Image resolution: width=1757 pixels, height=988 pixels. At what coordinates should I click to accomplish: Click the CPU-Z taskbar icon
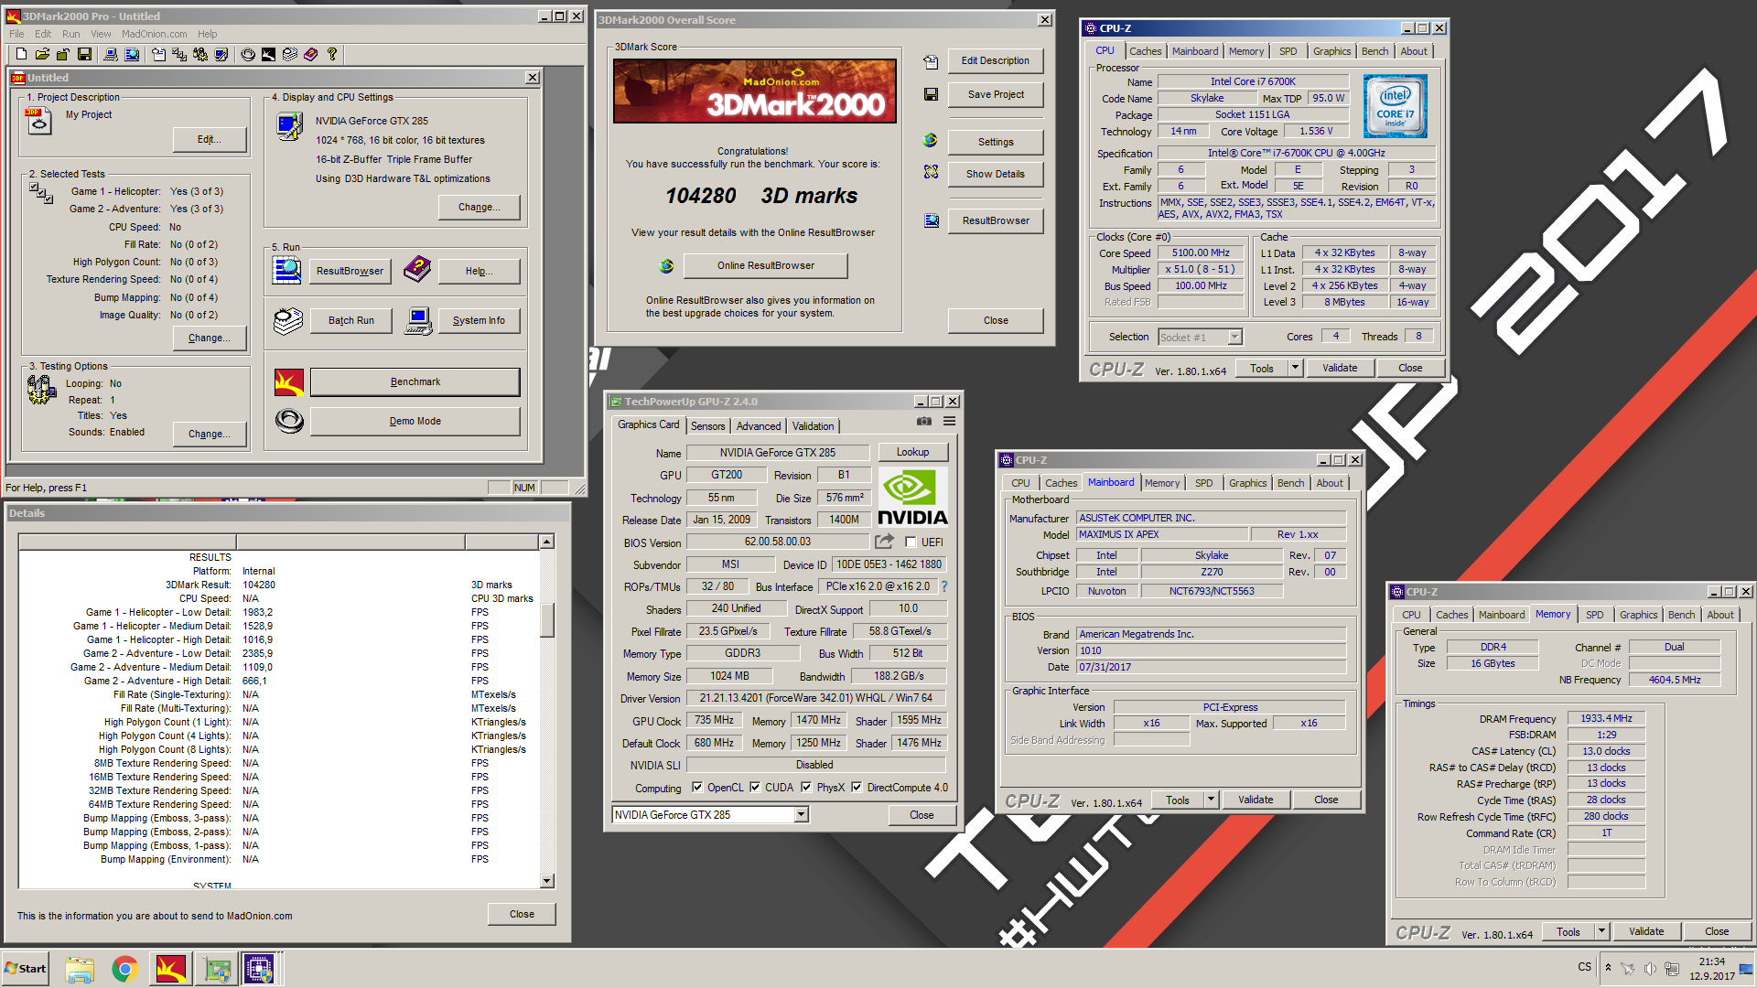click(x=259, y=969)
